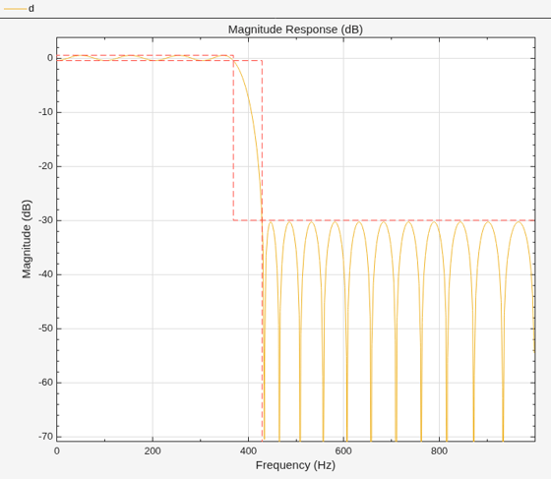Click the -30 tick label on the magnitude axis

click(x=45, y=220)
